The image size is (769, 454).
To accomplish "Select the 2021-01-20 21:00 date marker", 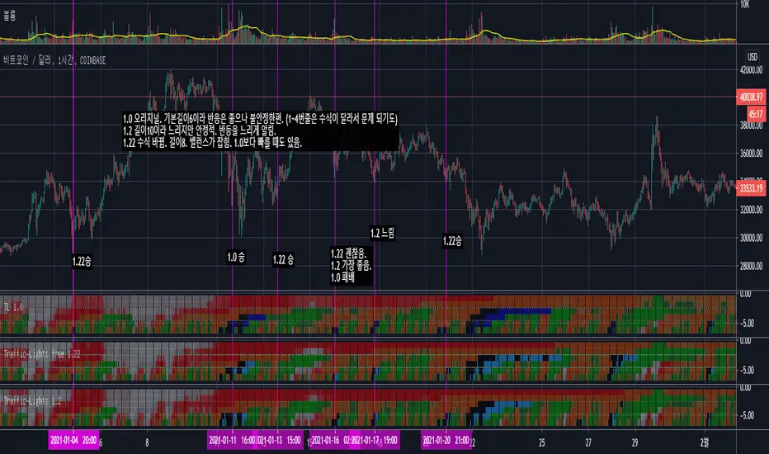I will coord(446,440).
